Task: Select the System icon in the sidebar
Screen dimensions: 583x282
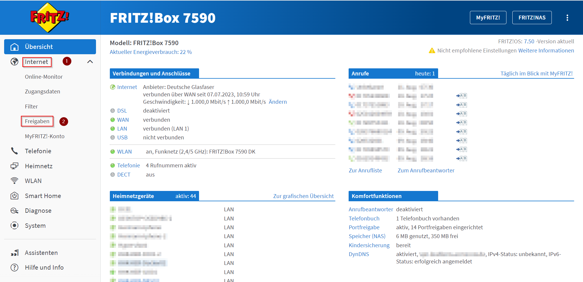Action: 14,225
